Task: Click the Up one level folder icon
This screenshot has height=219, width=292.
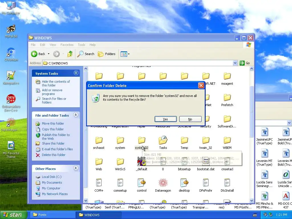Action: (x=70, y=54)
